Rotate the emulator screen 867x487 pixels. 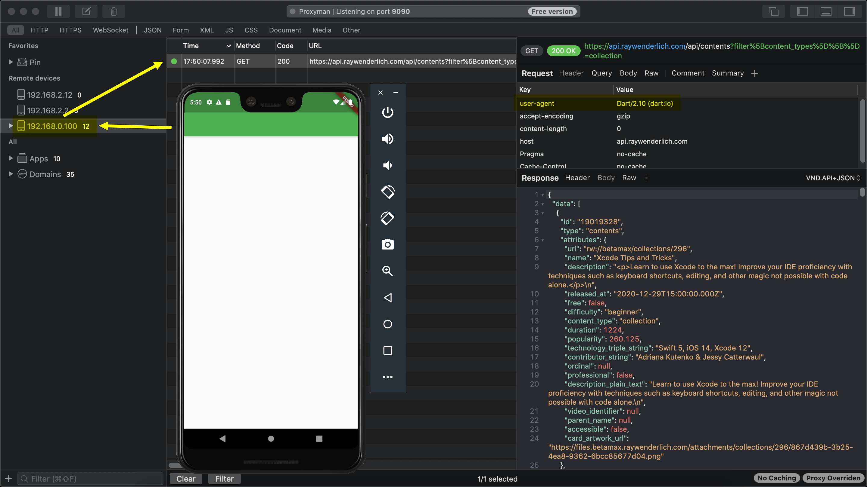pos(388,191)
